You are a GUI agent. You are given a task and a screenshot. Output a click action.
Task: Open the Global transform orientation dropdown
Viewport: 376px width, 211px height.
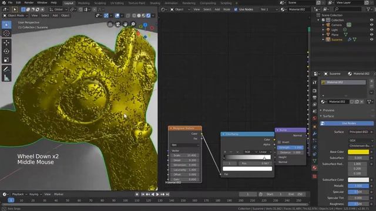click(58, 9)
